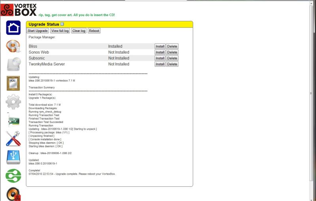Click the 'Subsonic' package name
The image size is (316, 201).
tap(37, 58)
